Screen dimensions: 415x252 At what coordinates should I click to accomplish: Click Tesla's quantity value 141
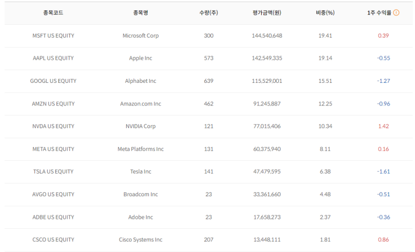pyautogui.click(x=209, y=172)
